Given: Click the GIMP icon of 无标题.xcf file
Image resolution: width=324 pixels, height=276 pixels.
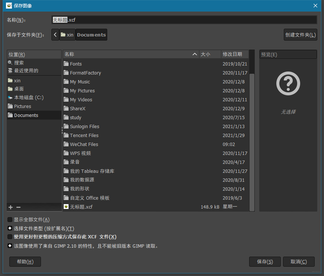Looking at the screenshot, I should [x=66, y=207].
